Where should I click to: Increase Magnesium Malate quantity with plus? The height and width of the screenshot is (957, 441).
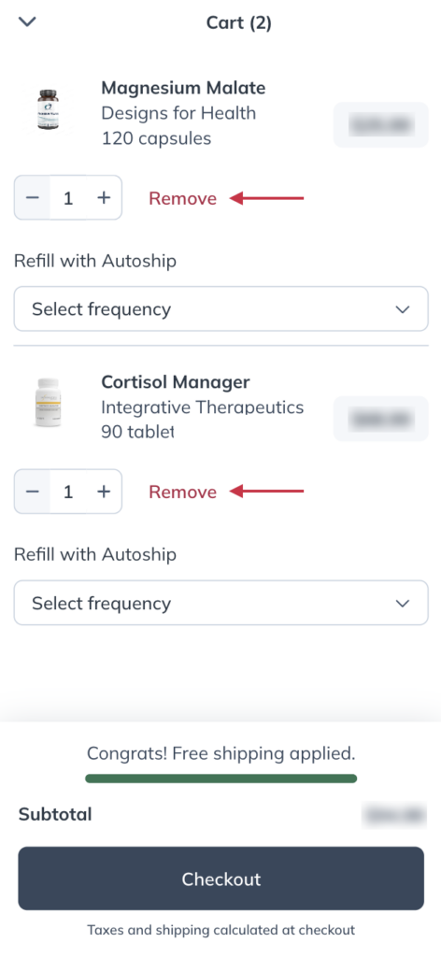point(105,198)
